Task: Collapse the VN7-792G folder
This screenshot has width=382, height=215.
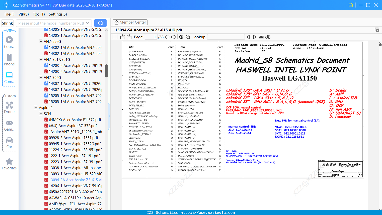Action: (x=41, y=78)
